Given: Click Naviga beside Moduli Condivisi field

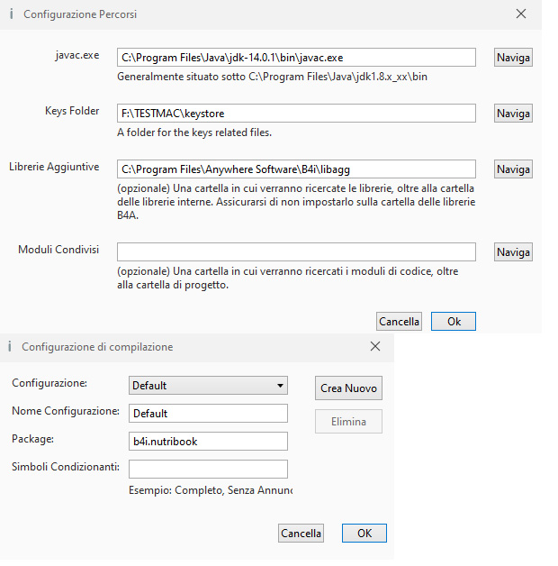Looking at the screenshot, I should click(x=513, y=252).
